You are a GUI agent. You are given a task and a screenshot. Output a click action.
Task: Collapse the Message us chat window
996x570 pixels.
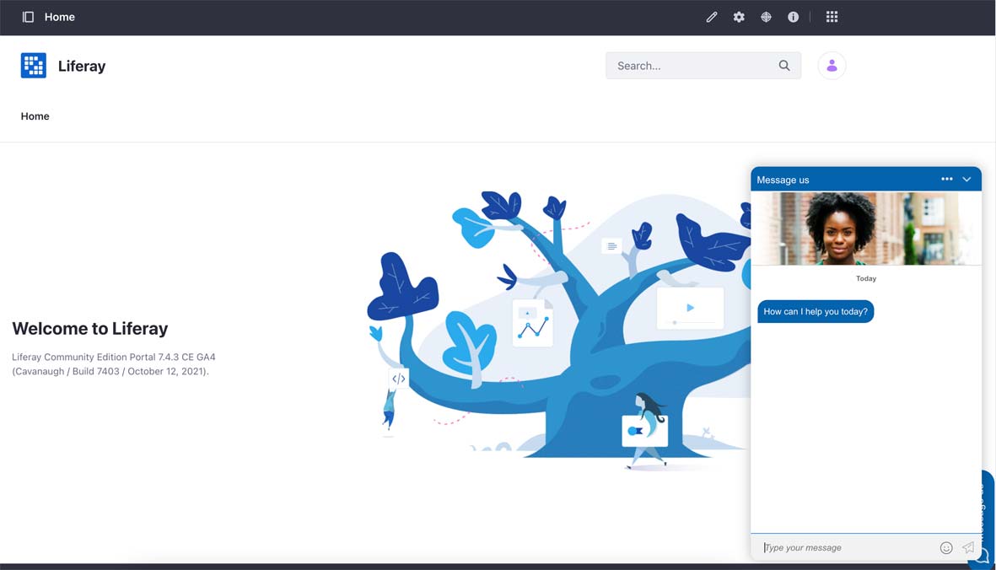coord(966,180)
